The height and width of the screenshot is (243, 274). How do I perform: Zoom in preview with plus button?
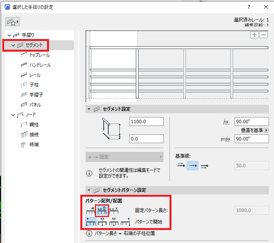(254, 35)
